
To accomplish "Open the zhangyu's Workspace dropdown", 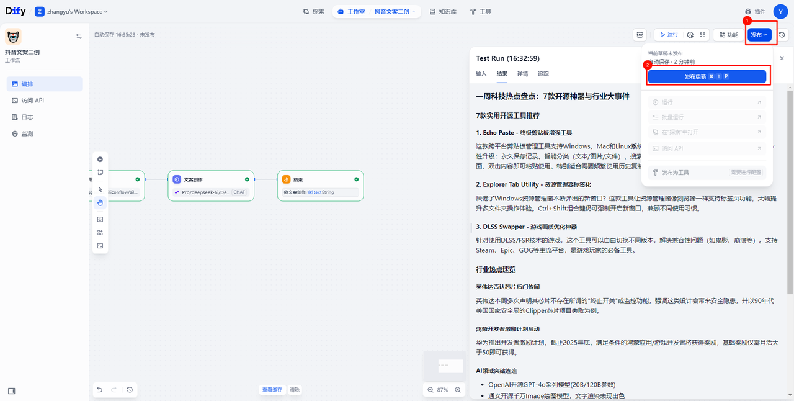I will click(71, 12).
